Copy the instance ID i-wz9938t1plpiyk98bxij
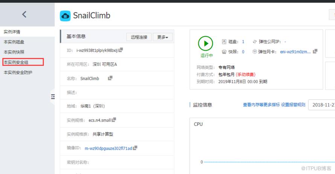 click(x=121, y=50)
